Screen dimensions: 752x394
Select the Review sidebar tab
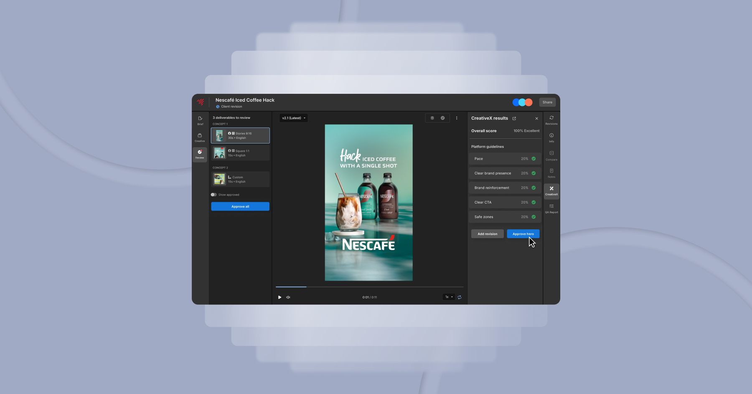click(200, 154)
